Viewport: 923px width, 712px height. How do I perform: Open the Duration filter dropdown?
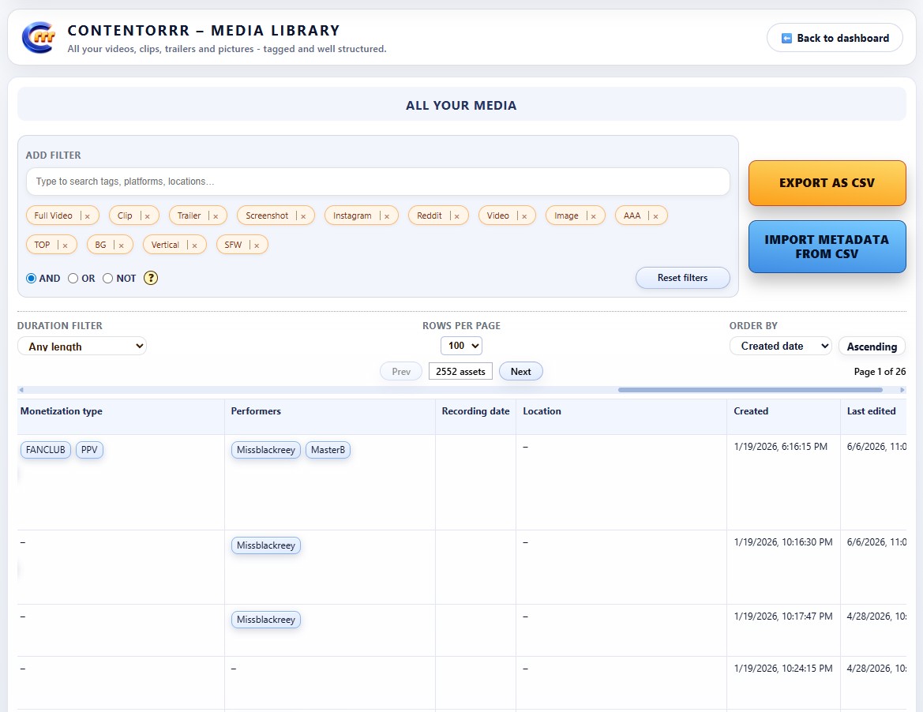(x=82, y=346)
